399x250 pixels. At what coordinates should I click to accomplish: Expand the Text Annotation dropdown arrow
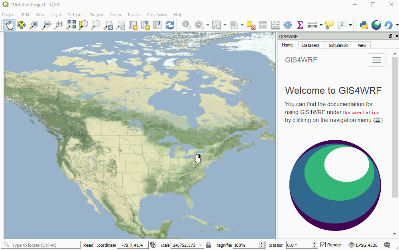(x=350, y=25)
